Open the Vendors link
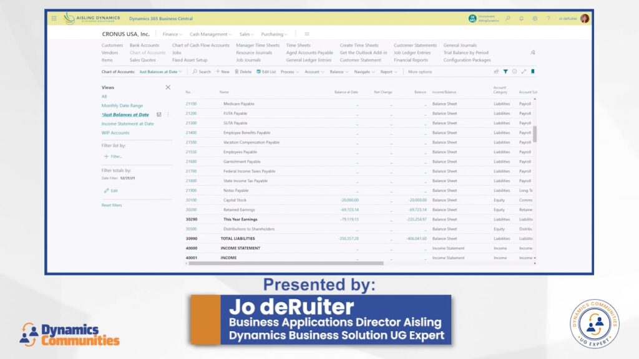The width and height of the screenshot is (639, 359). (110, 52)
